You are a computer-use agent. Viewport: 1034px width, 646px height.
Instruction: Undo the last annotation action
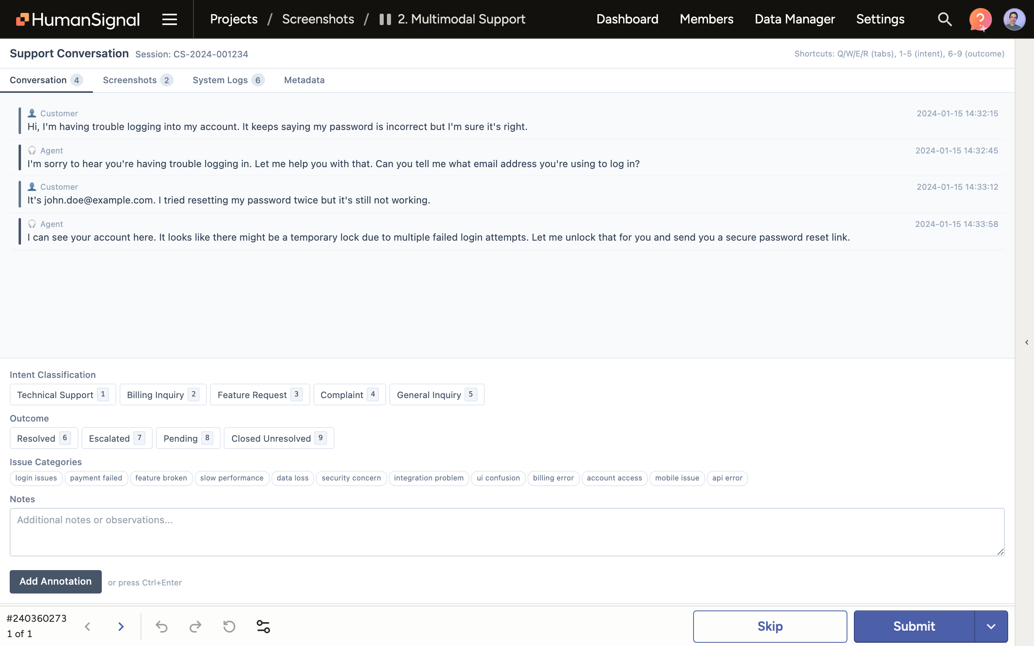(162, 626)
